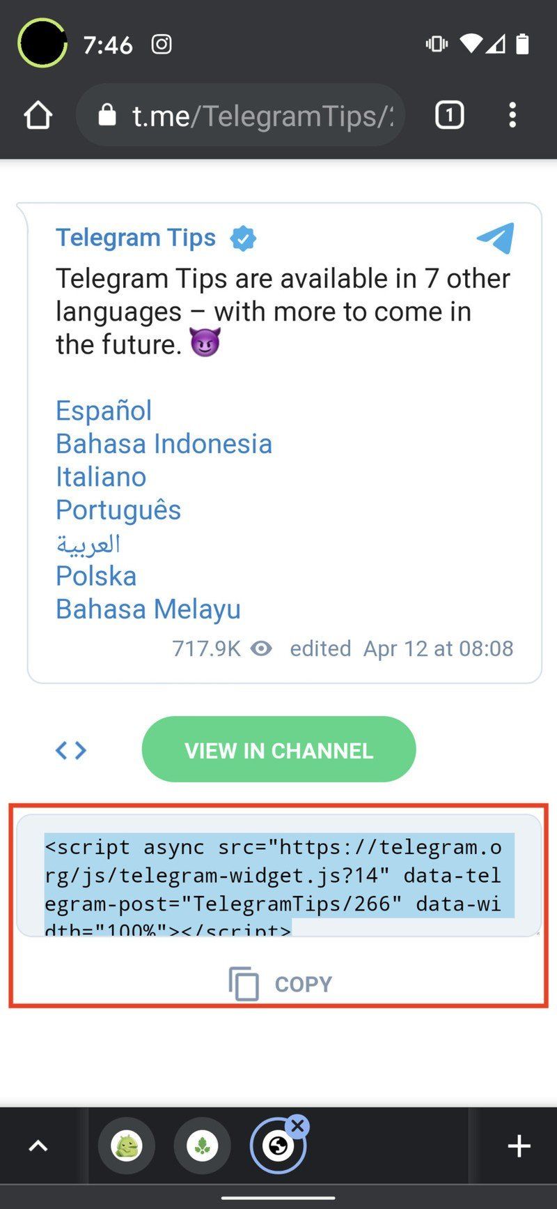Image resolution: width=557 pixels, height=1209 pixels.
Task: Select the leafy plant tab in tab group
Action: [201, 1145]
